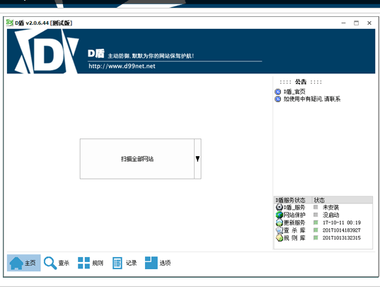Maximize the D盾 window
Image resolution: width=380 pixels, height=296 pixels.
pyautogui.click(x=356, y=23)
